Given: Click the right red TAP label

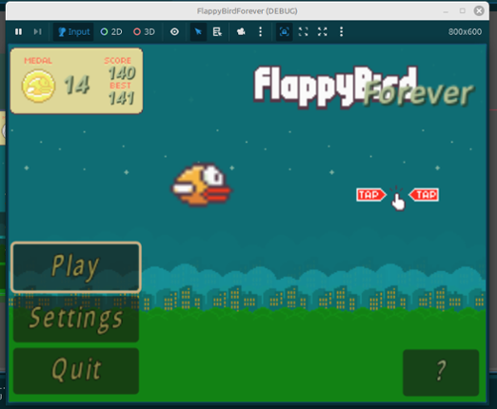Looking at the screenshot, I should (x=425, y=195).
